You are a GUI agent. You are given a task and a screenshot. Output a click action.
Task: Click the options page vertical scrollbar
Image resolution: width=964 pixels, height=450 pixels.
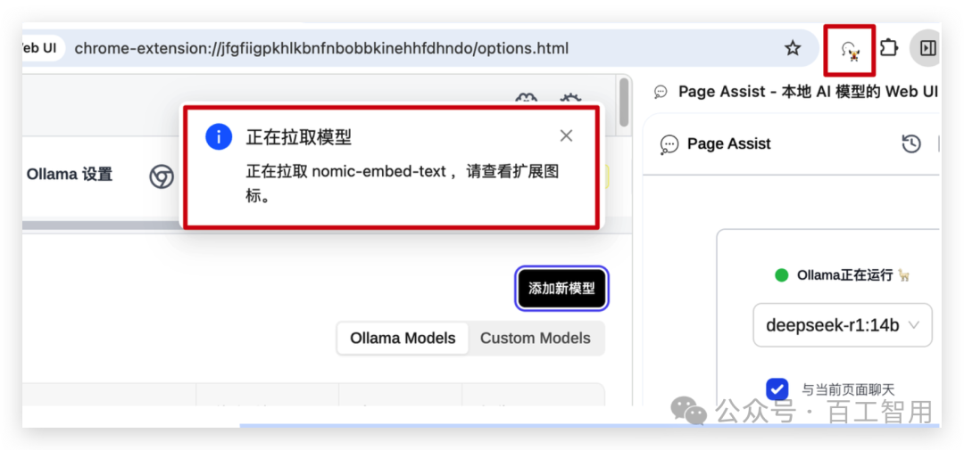pos(625,102)
